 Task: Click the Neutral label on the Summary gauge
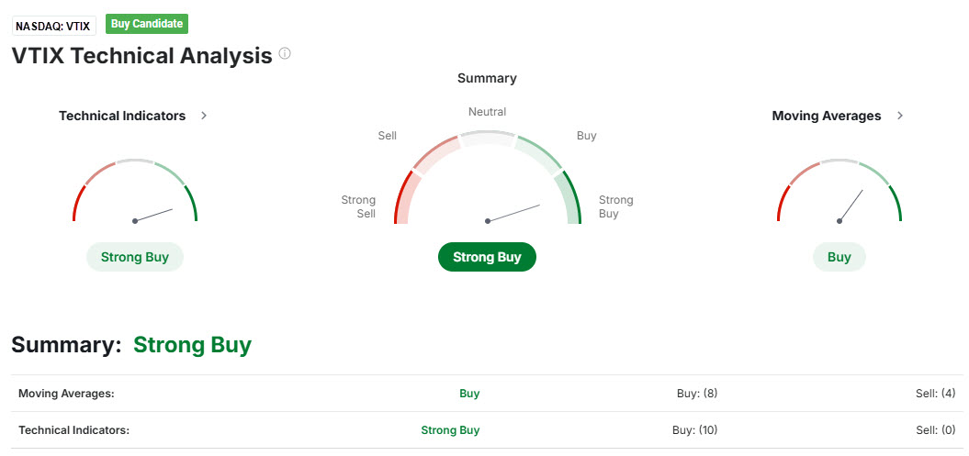(x=487, y=112)
